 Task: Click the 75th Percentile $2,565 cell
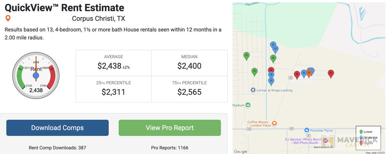tap(189, 89)
